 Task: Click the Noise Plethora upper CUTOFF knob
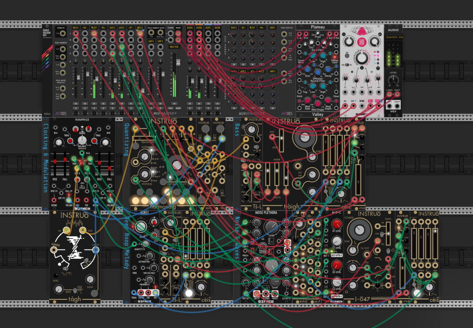[x=272, y=227]
